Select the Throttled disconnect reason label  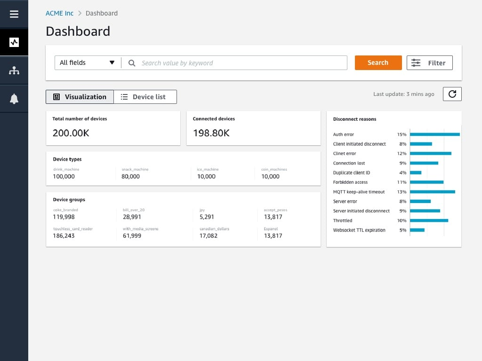coord(342,220)
